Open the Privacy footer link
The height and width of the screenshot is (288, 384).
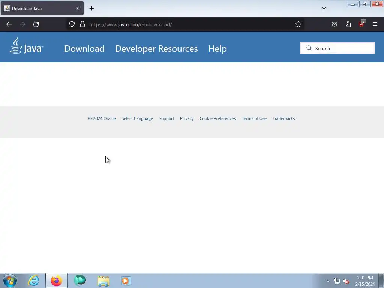pos(187,118)
